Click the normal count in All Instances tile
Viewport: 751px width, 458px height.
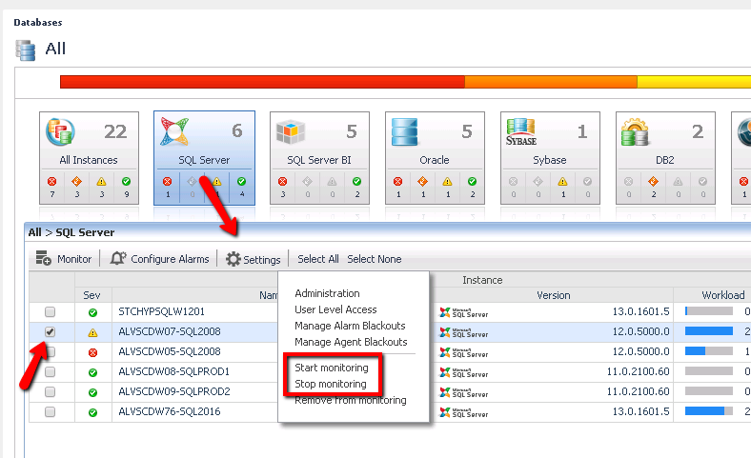(127, 194)
